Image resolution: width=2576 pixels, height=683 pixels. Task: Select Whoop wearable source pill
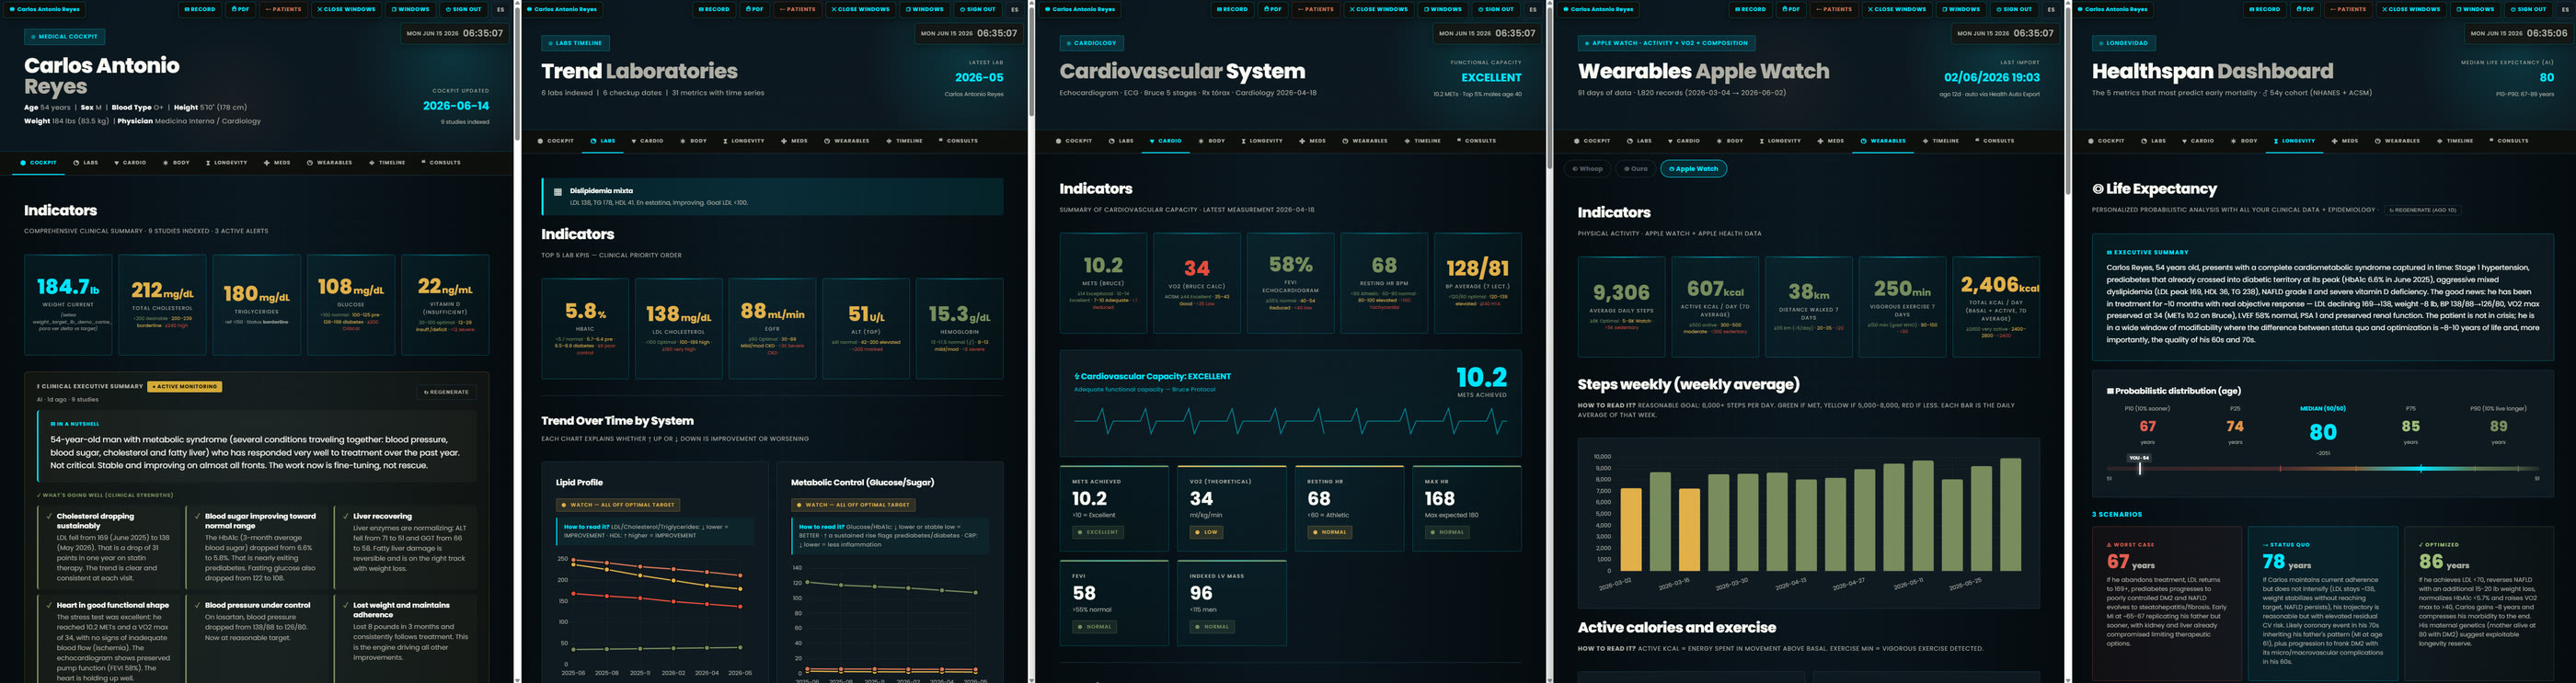1587,169
